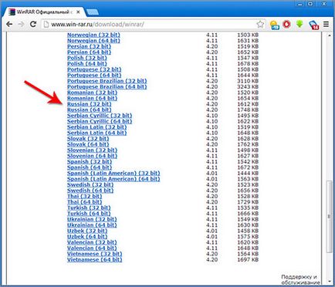Open Thai (32 bit) link

85,196
